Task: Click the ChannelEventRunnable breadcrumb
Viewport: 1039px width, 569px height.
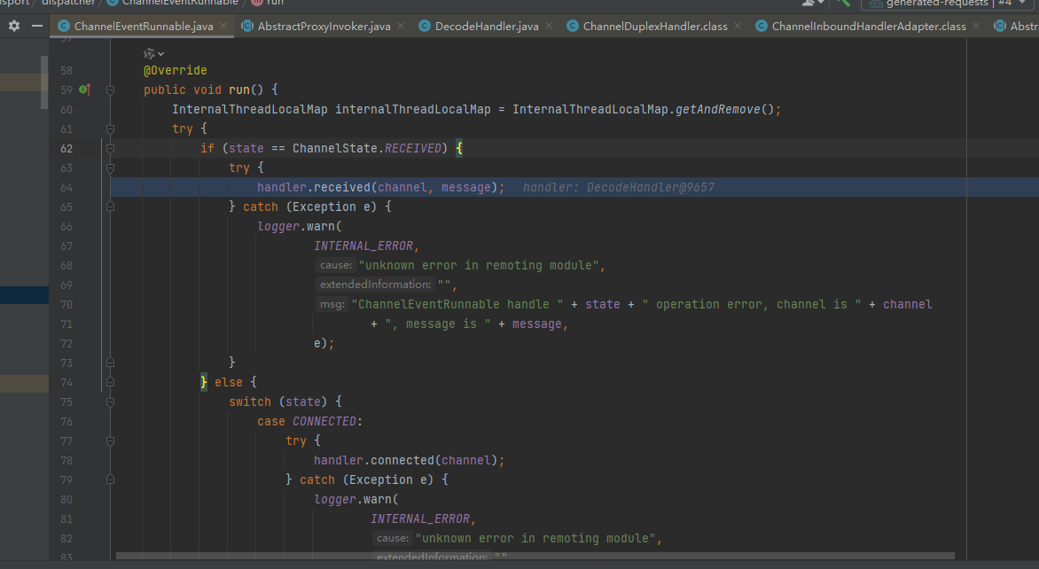Action: point(172,3)
